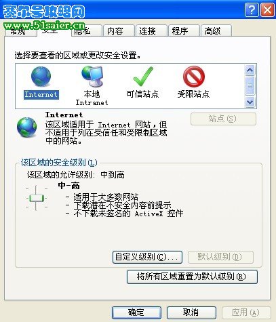Open the 程序 tab
This screenshot has width=276, height=322.
click(184, 31)
